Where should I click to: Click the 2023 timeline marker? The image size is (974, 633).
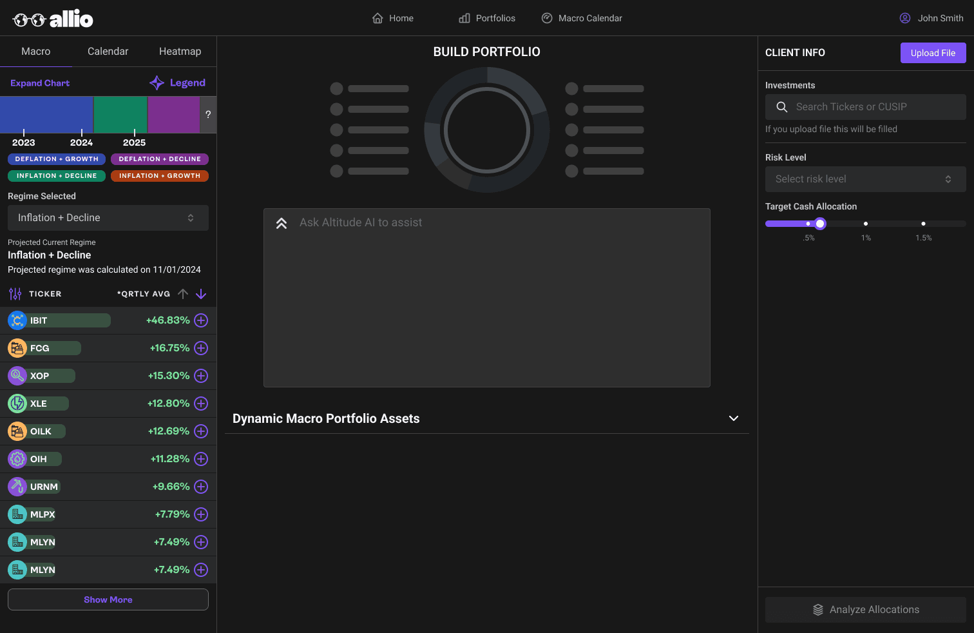(24, 142)
